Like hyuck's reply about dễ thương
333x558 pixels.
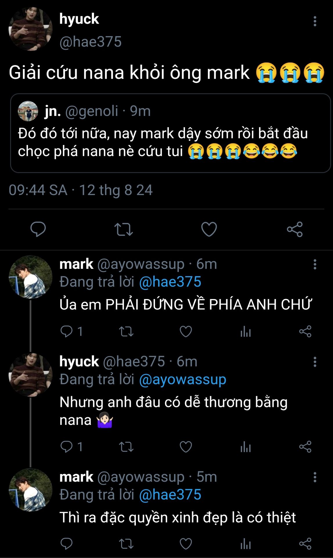(186, 447)
